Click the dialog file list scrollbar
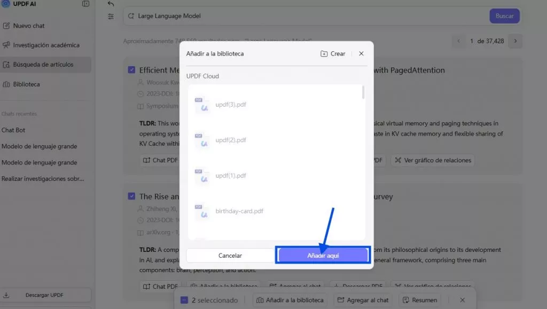 tap(363, 92)
